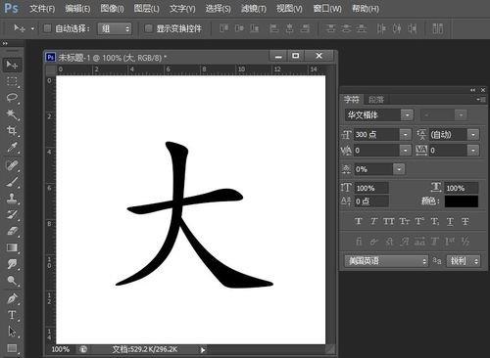Select the Crop tool

(12, 131)
